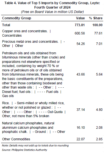
Task: Click the rounding note text
Action: pyautogui.click(x=35, y=146)
